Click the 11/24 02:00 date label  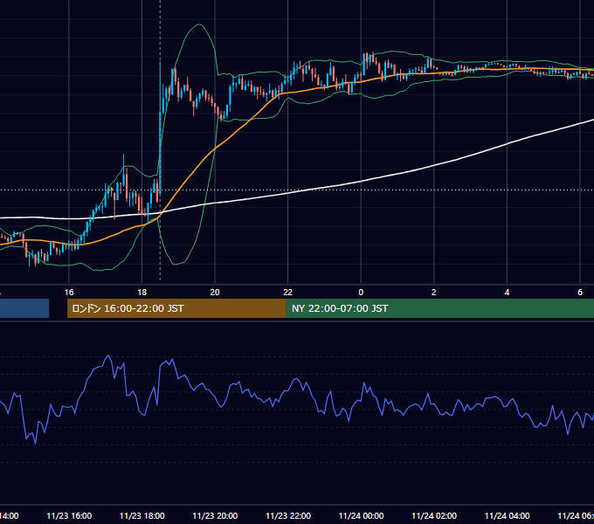coord(434,515)
